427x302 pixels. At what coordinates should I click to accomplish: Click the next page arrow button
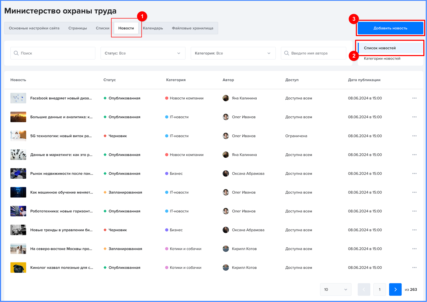tap(395, 290)
